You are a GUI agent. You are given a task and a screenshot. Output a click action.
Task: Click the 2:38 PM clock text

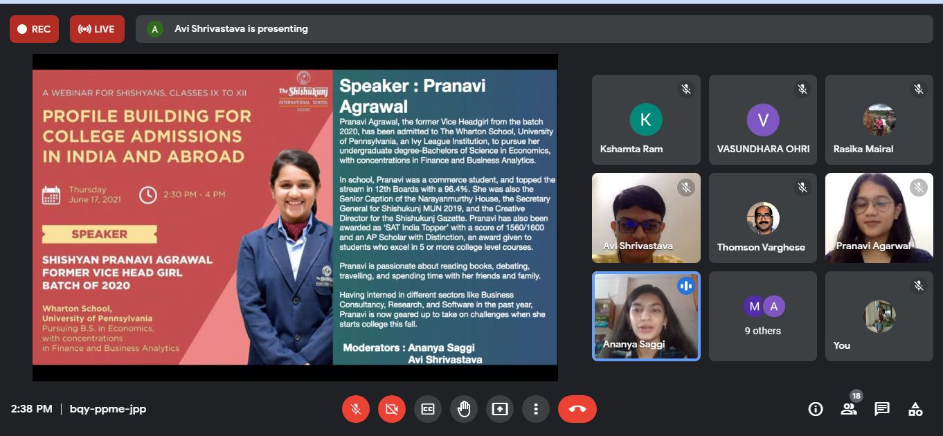pos(31,409)
